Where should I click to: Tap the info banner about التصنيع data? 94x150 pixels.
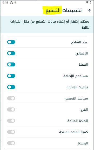tap(47, 24)
